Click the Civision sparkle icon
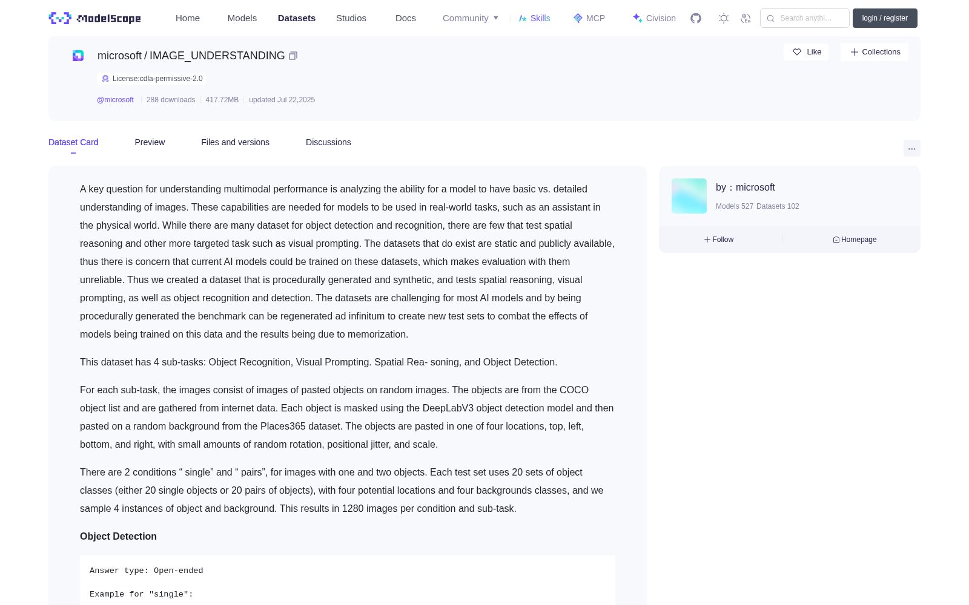This screenshot has height=605, width=969. click(x=637, y=18)
